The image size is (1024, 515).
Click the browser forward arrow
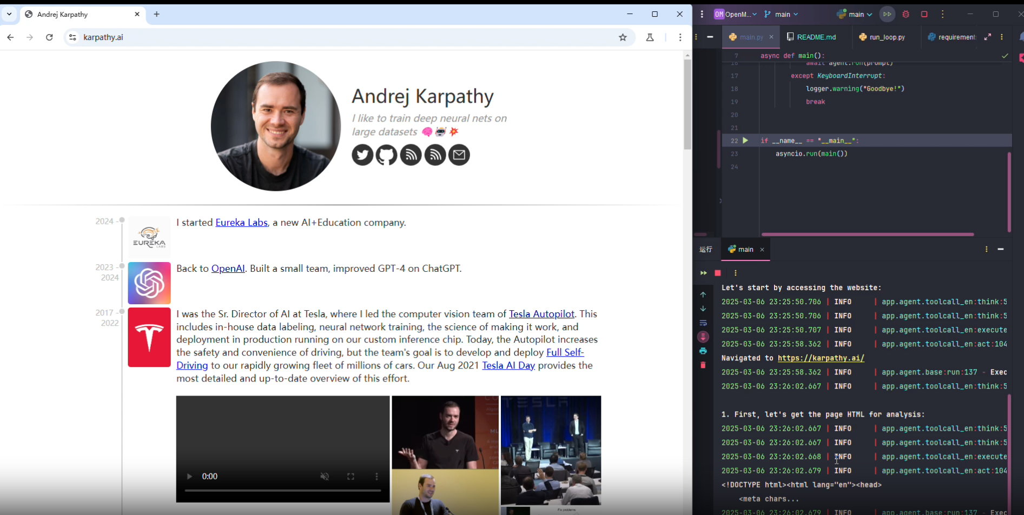30,37
